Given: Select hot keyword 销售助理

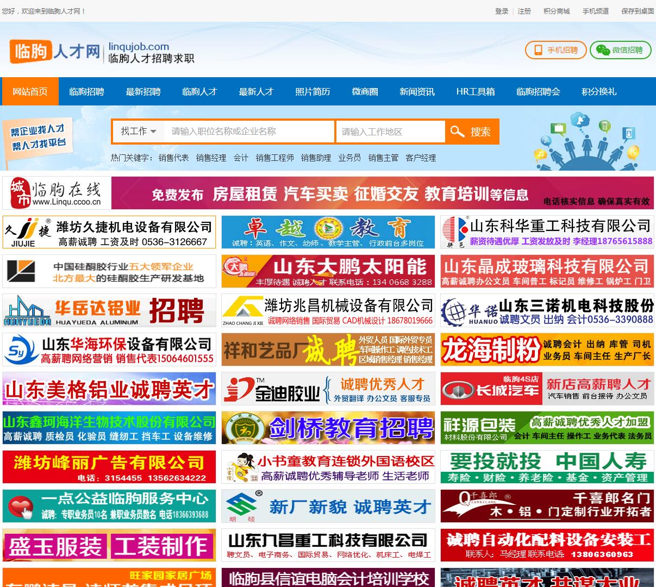Looking at the screenshot, I should click(316, 158).
